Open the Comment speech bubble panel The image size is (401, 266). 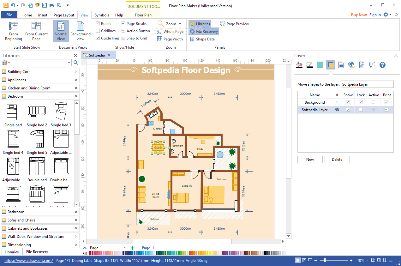(x=372, y=65)
